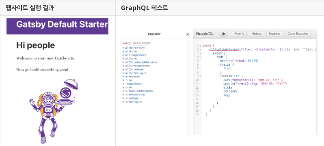Open the History panel
Viewport: 324px width, 146px height.
[x=257, y=34]
